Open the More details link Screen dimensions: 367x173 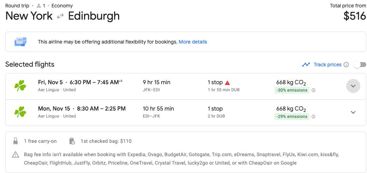[193, 42]
